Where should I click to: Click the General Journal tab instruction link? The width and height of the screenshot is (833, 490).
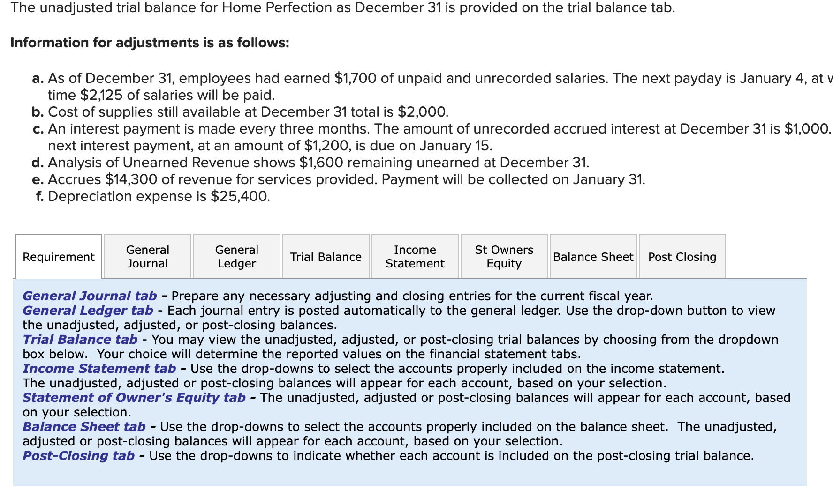89,296
